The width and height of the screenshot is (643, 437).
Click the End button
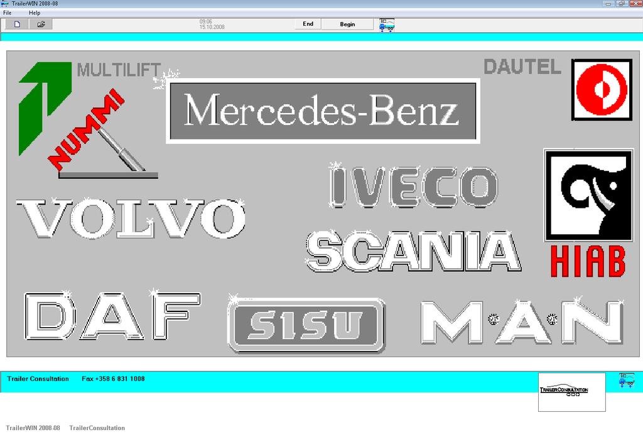[x=308, y=24]
